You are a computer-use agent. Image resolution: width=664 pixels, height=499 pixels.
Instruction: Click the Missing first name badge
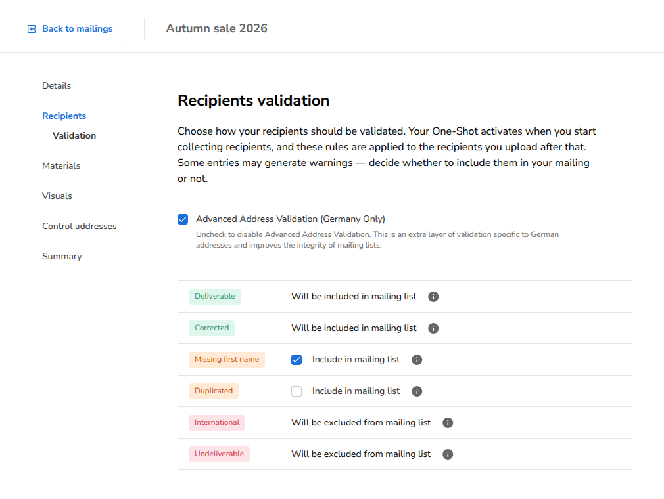(x=227, y=359)
